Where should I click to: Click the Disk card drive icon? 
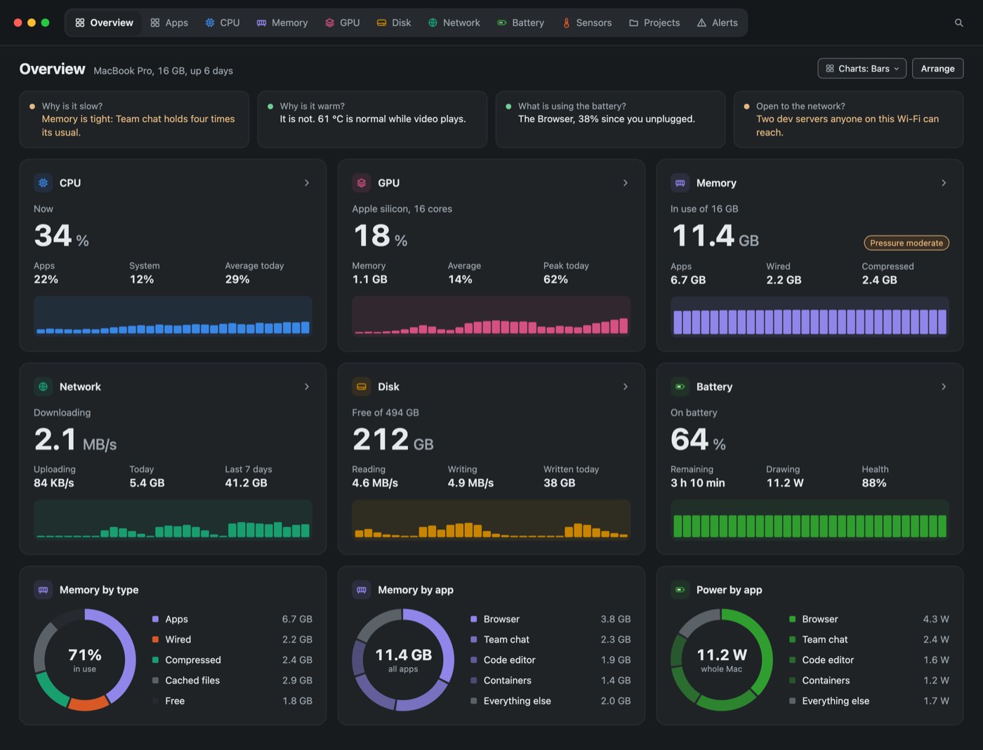tap(362, 387)
